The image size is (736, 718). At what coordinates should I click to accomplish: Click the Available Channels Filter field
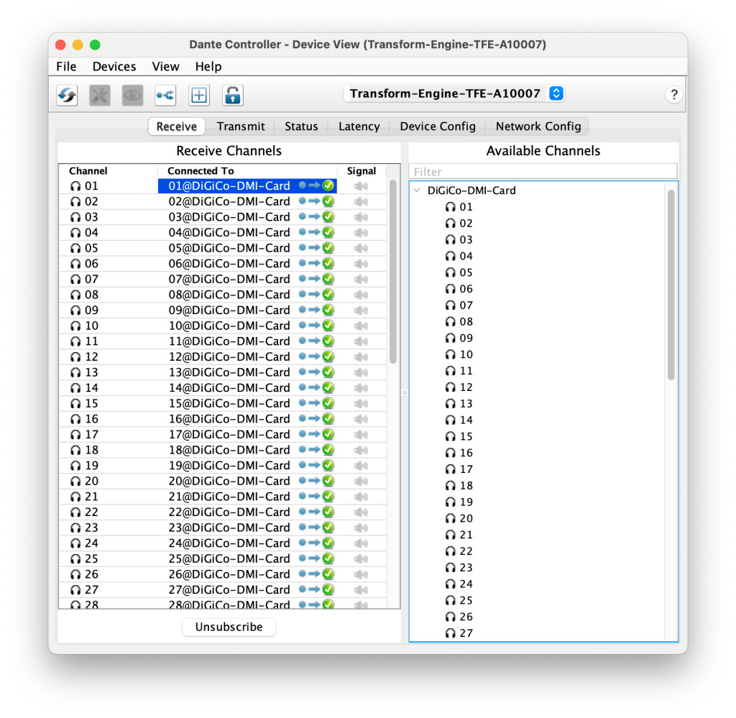(x=543, y=171)
